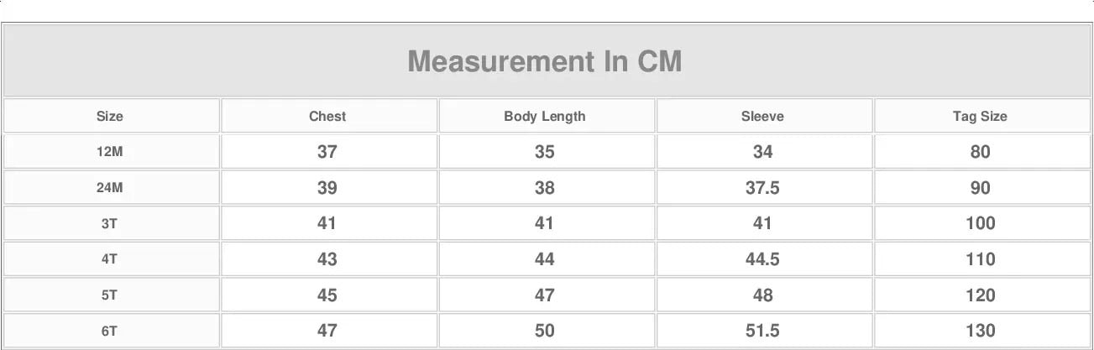The width and height of the screenshot is (1094, 350).
Task: Select the 6T sleeve value 51.5
Action: (762, 331)
